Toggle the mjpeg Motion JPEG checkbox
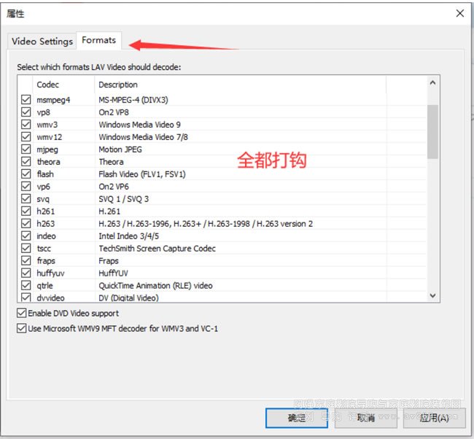The image size is (474, 439). 26,149
